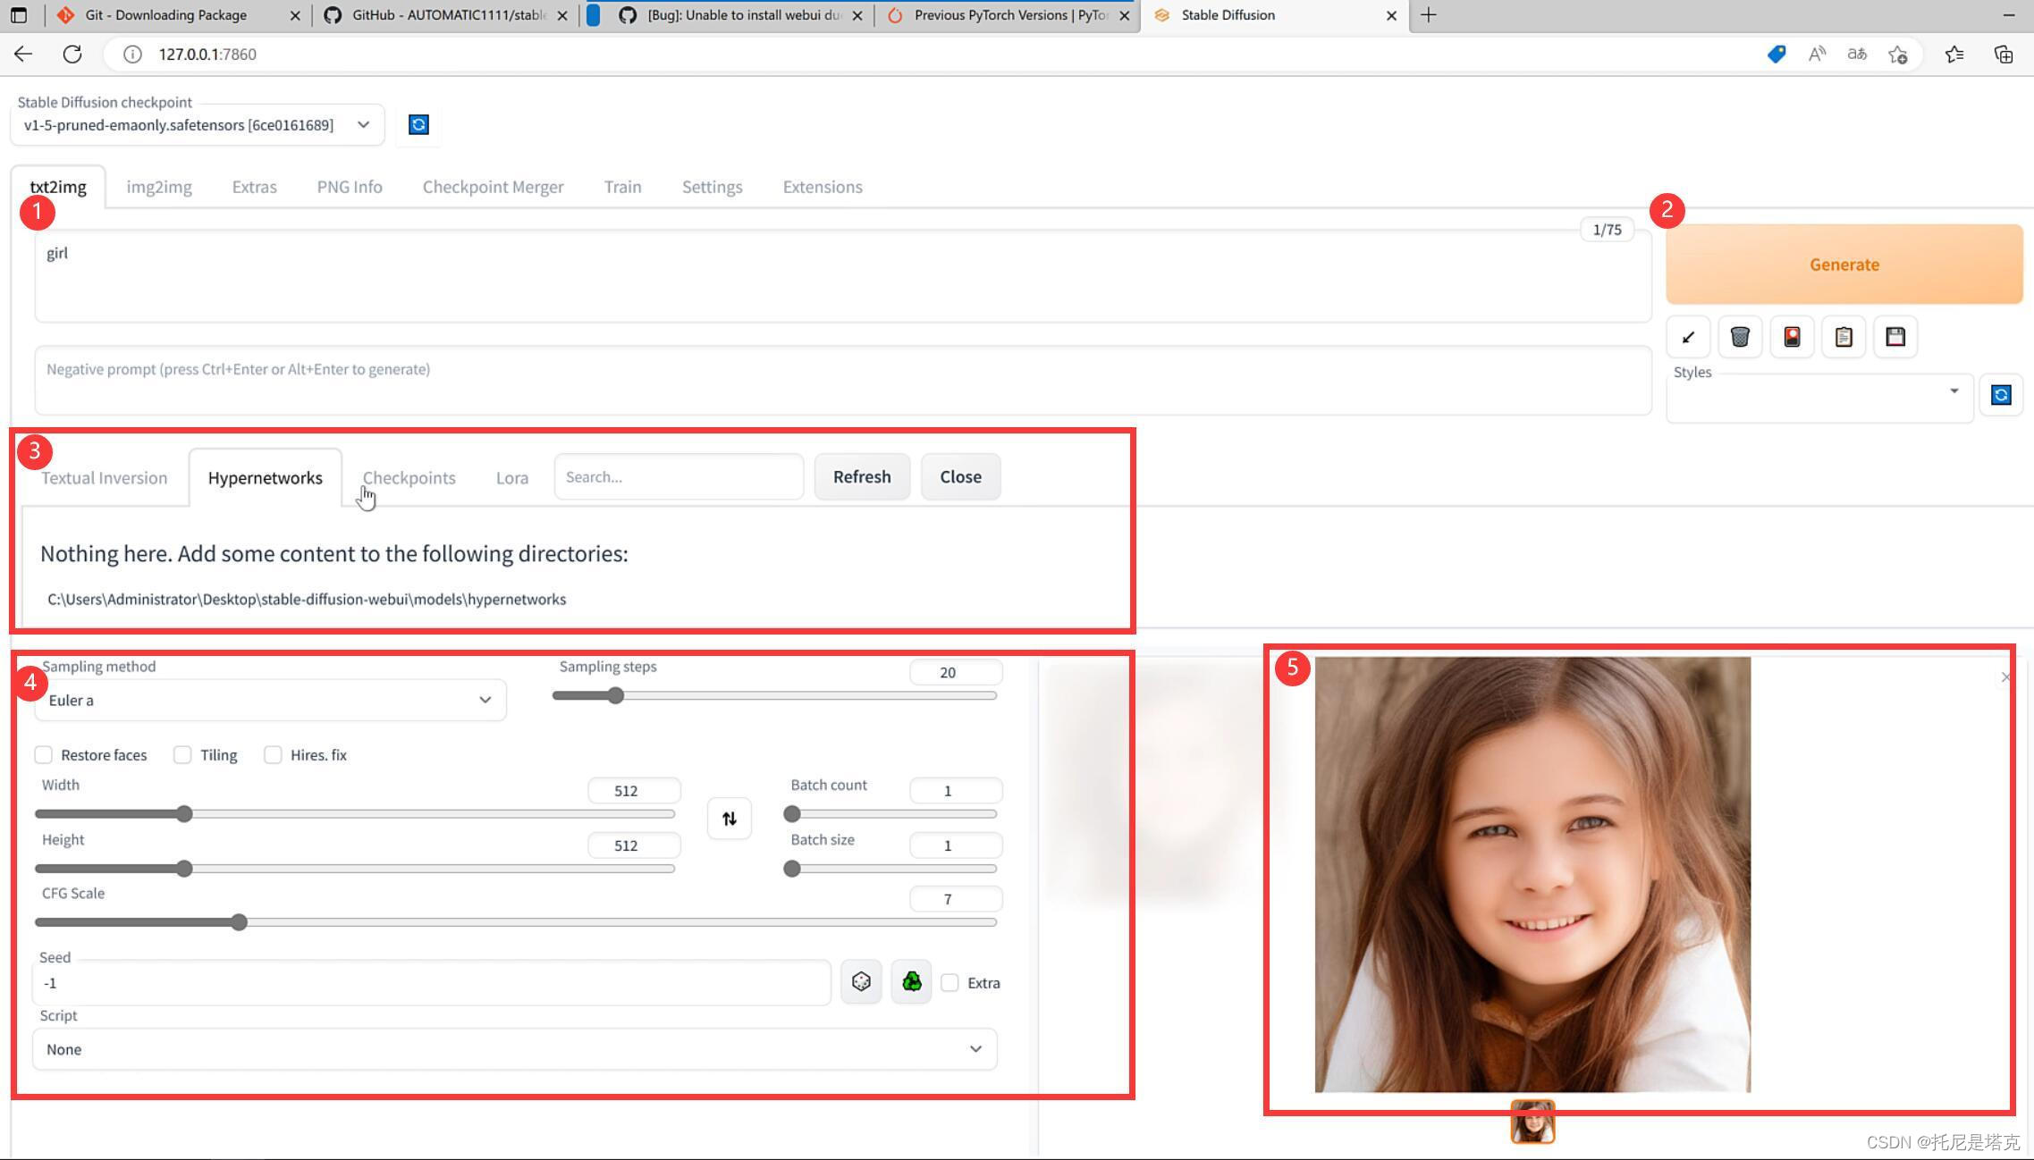The width and height of the screenshot is (2034, 1160).
Task: Click the Close button in extra networks
Action: (961, 476)
